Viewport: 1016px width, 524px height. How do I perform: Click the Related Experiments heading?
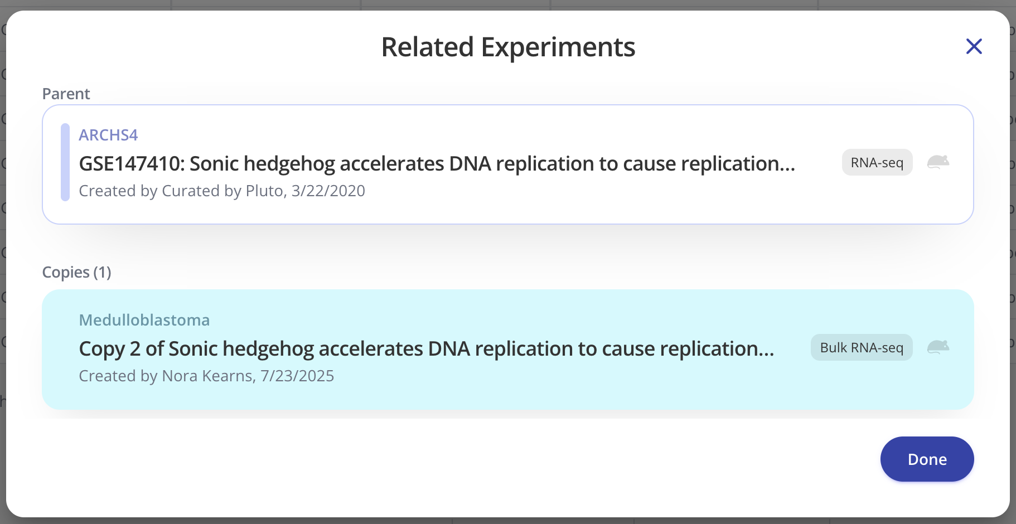tap(507, 47)
